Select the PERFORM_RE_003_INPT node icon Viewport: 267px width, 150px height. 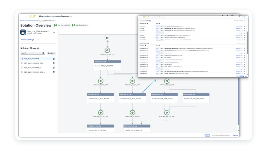pos(167,81)
